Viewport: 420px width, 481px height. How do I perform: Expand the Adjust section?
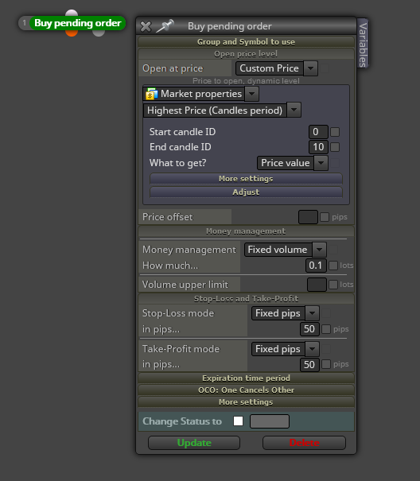[x=246, y=192]
